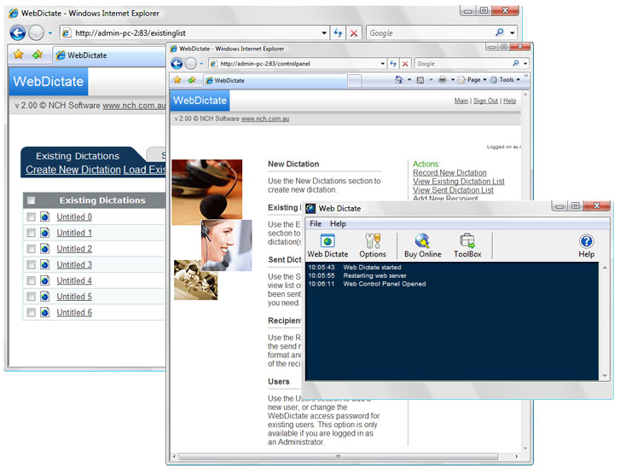Check the box for Untitled 1
The image size is (620, 474).
point(31,233)
